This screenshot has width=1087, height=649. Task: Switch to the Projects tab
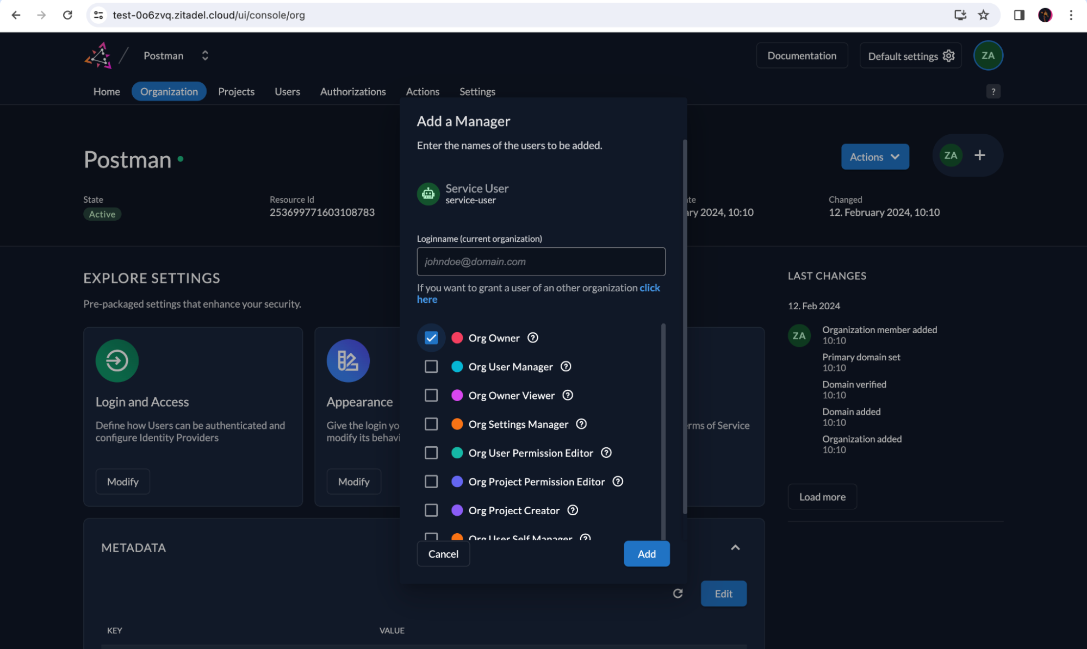pyautogui.click(x=235, y=91)
